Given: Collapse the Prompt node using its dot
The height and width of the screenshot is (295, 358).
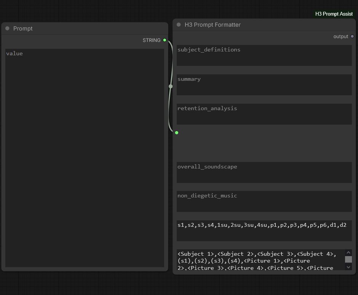Looking at the screenshot, I should point(7,28).
